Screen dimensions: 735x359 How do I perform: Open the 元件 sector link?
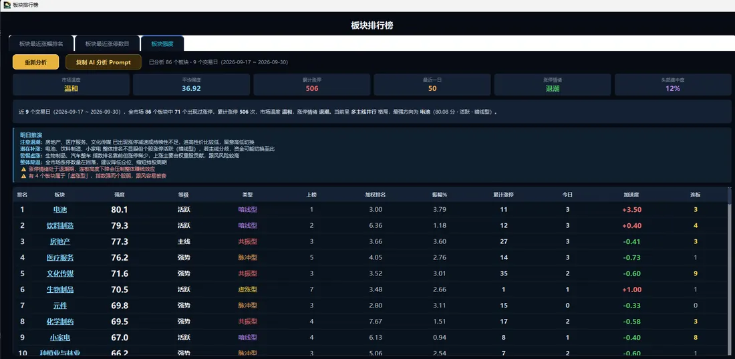click(60, 306)
